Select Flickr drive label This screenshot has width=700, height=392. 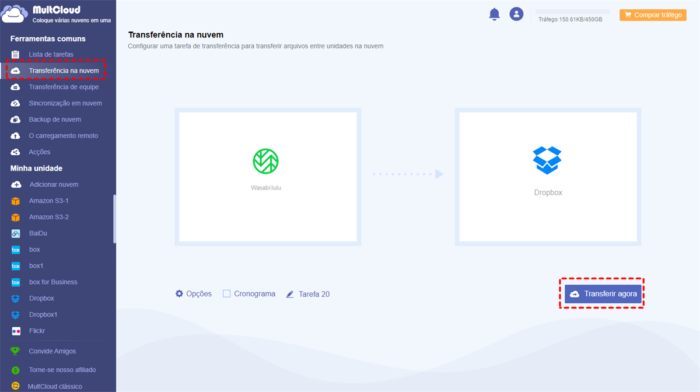point(37,331)
